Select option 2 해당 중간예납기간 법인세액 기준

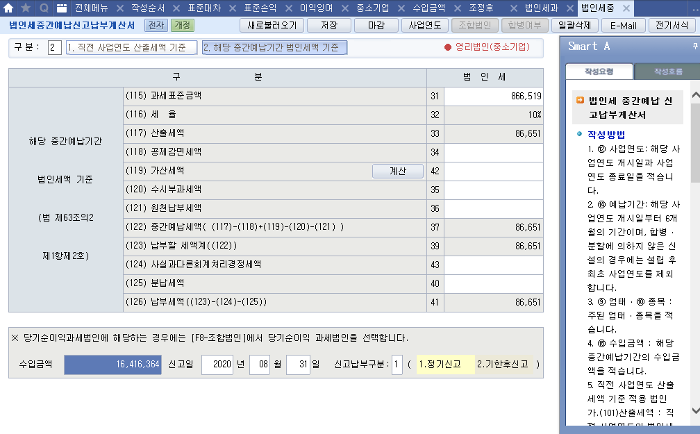click(x=274, y=48)
